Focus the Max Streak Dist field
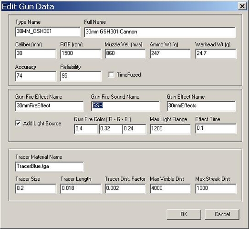 point(216,189)
